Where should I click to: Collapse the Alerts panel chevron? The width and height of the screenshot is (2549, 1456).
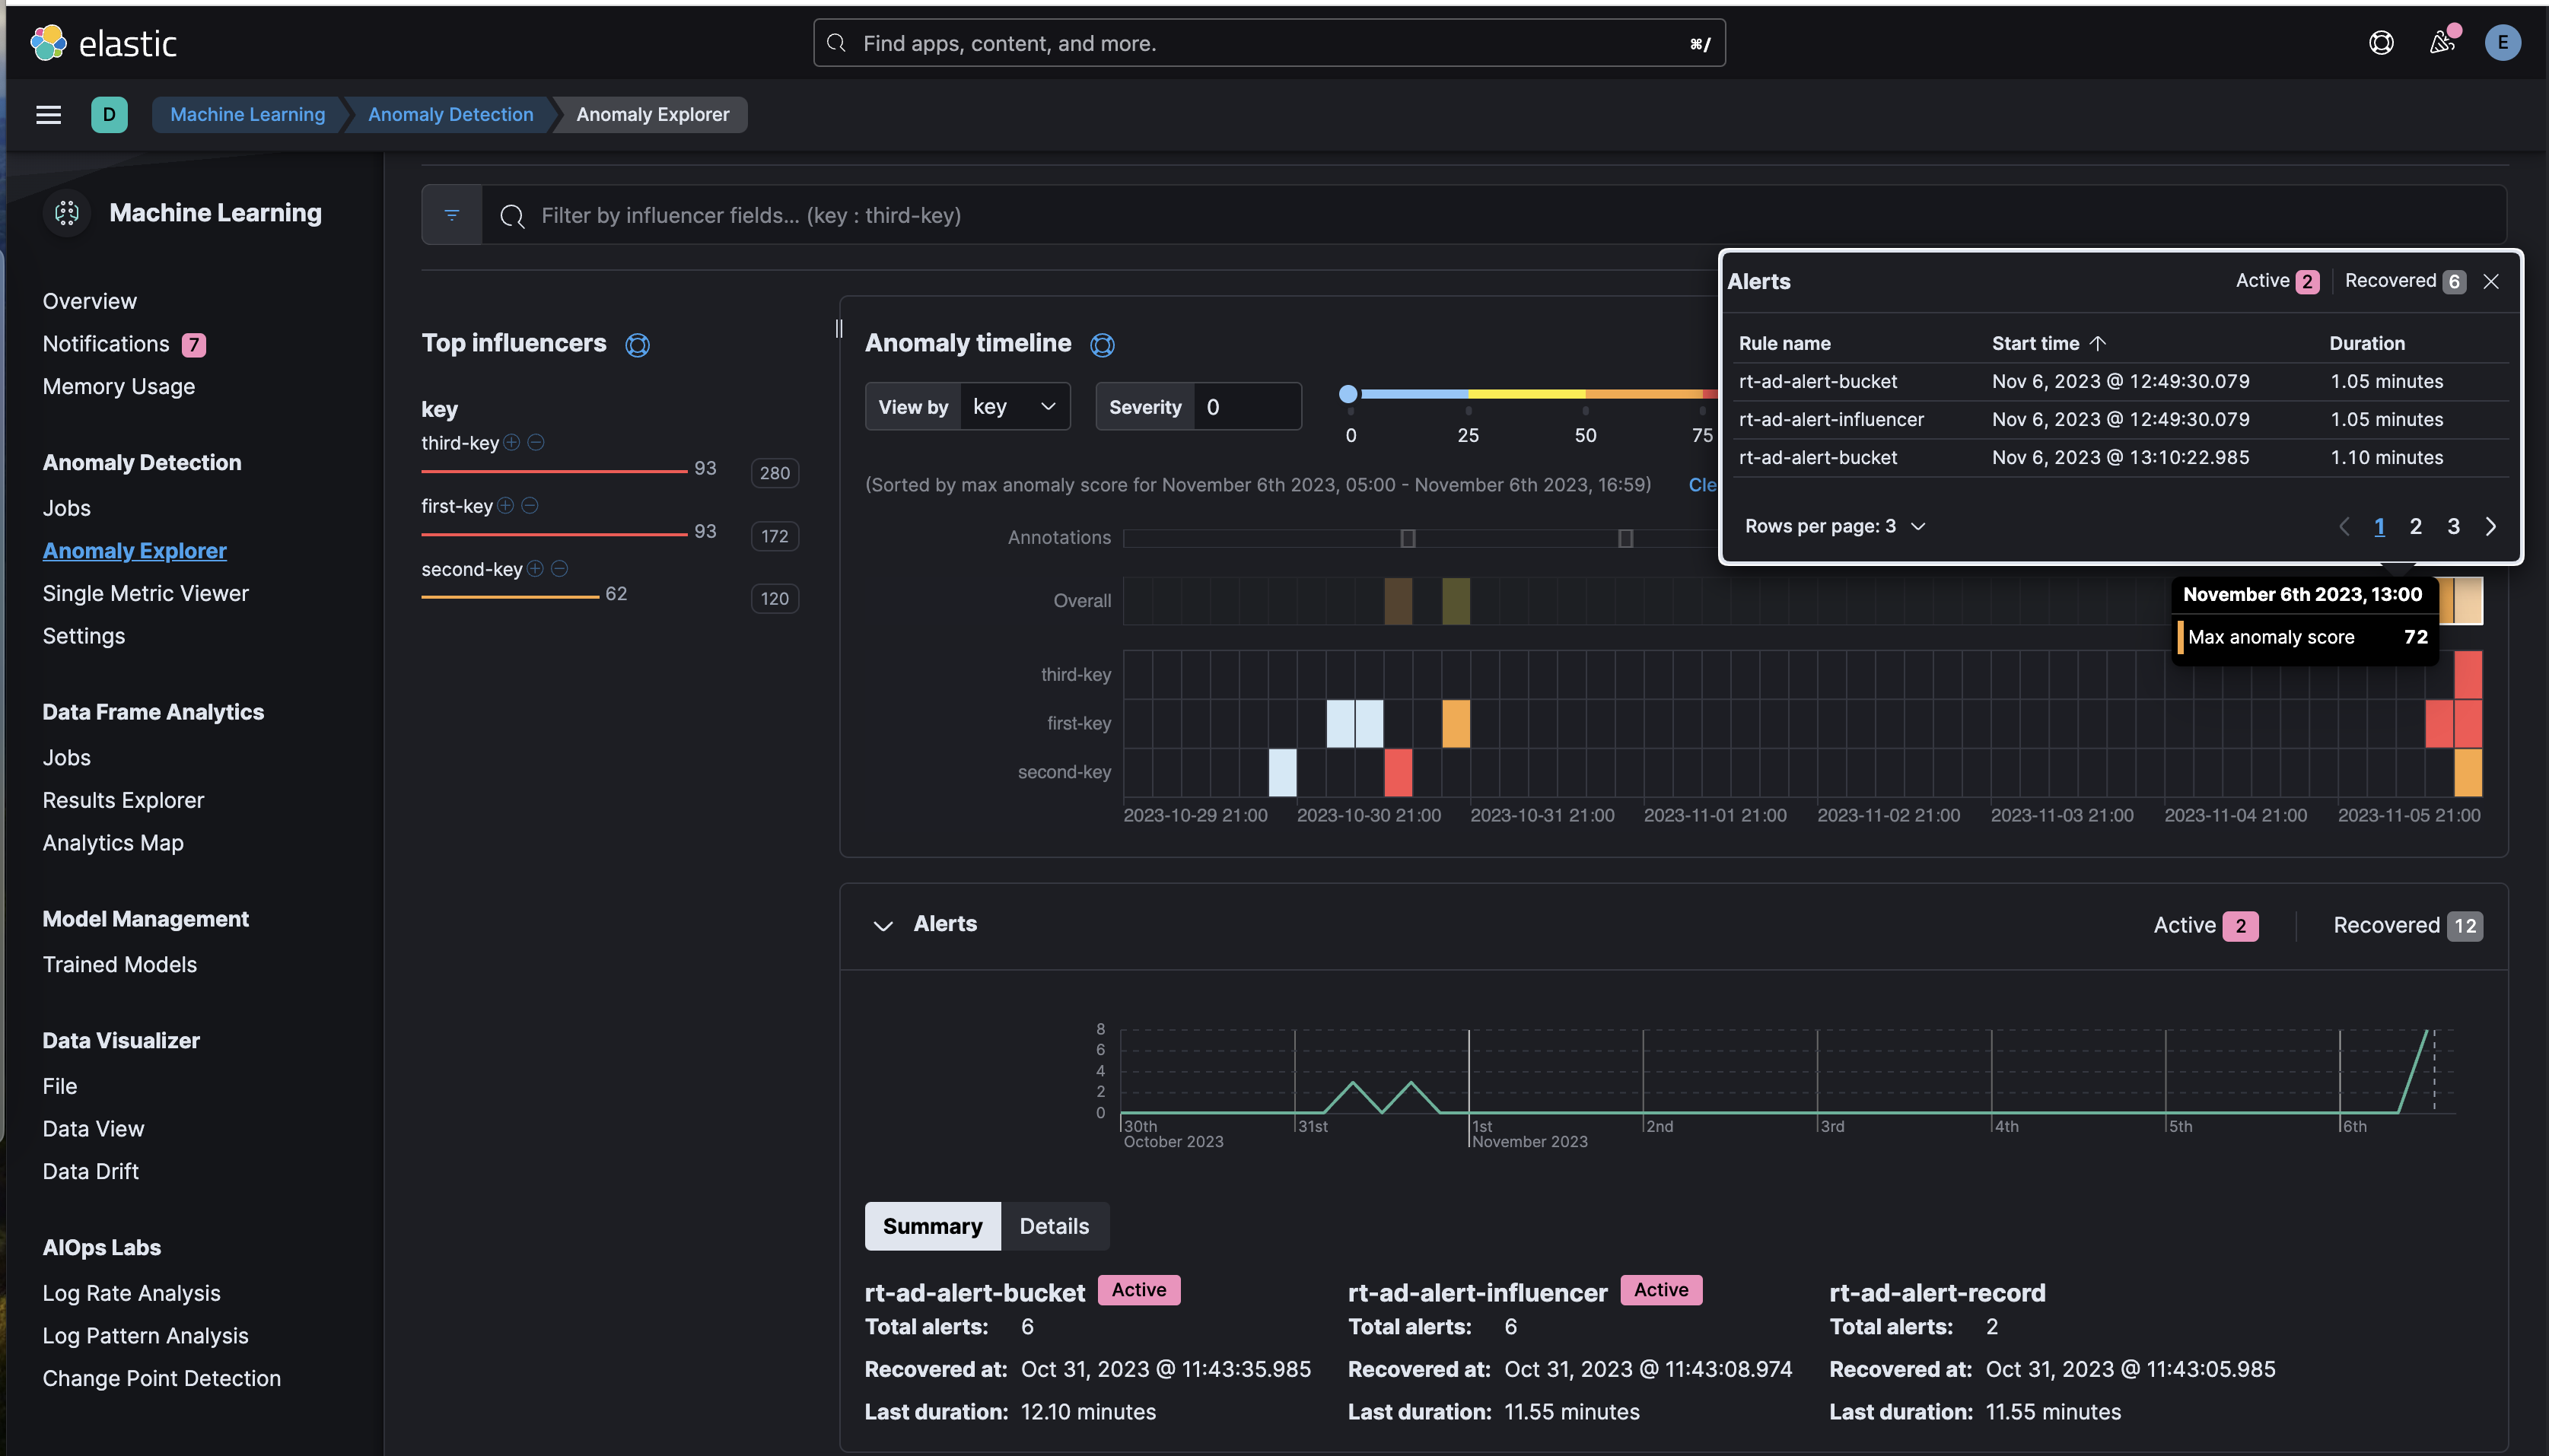[x=883, y=925]
